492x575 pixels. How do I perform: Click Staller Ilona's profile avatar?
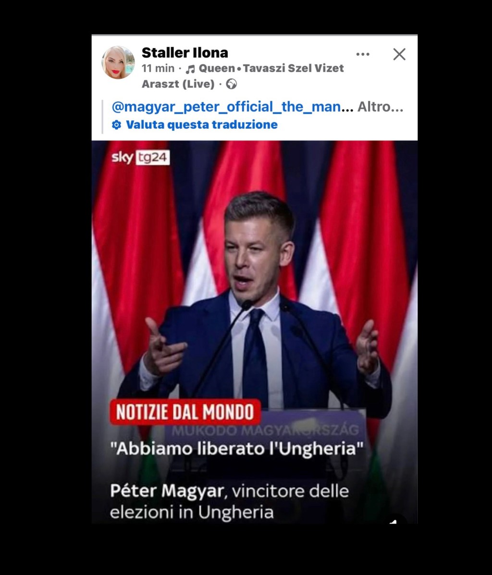[x=118, y=62]
